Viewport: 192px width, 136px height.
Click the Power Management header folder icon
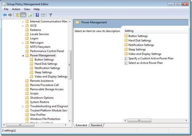(x=77, y=22)
